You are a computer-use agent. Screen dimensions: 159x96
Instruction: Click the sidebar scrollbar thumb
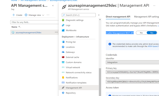tap(100, 82)
